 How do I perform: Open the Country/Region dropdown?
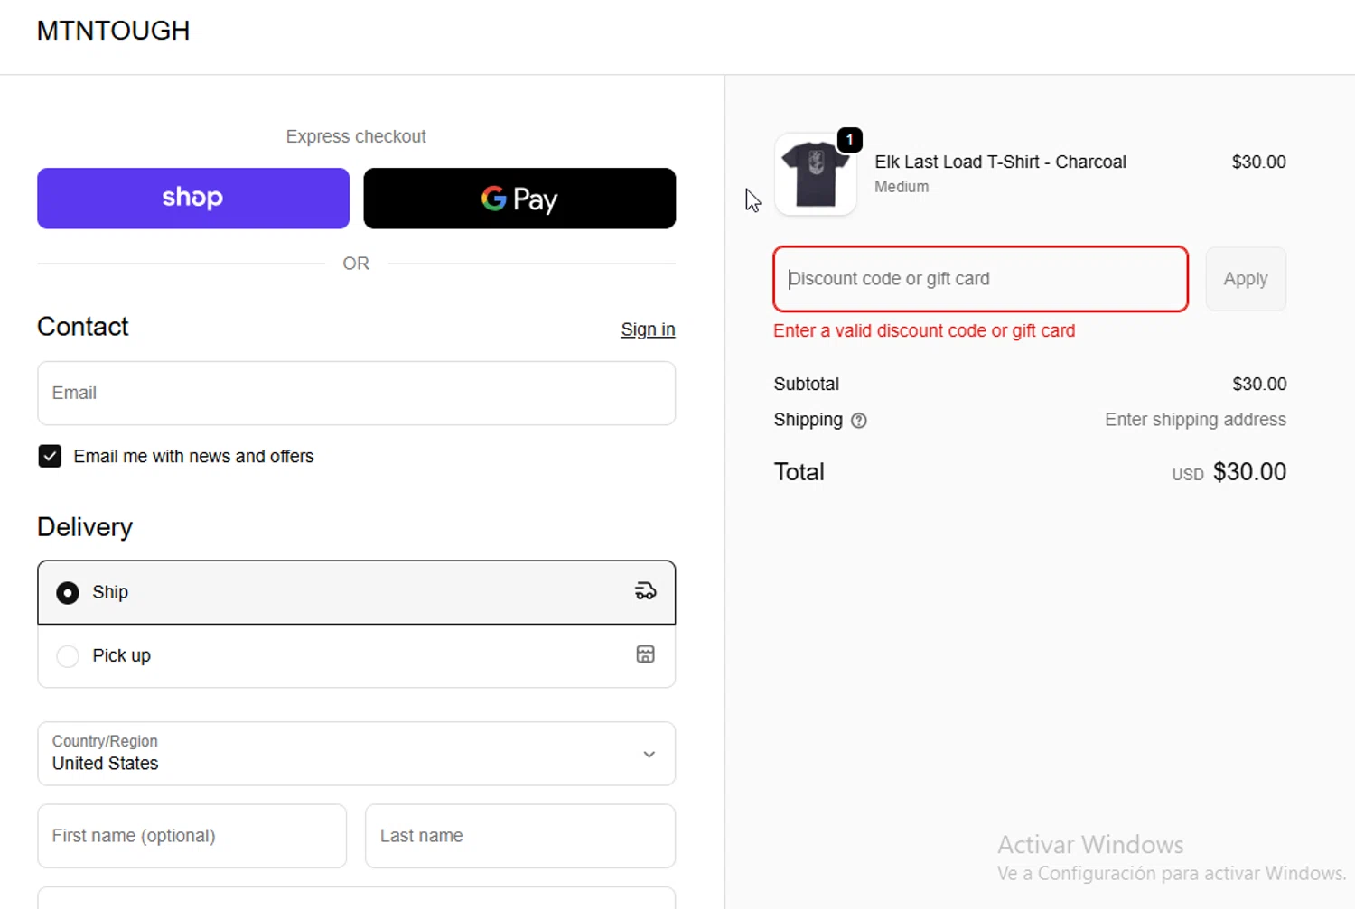click(x=356, y=754)
